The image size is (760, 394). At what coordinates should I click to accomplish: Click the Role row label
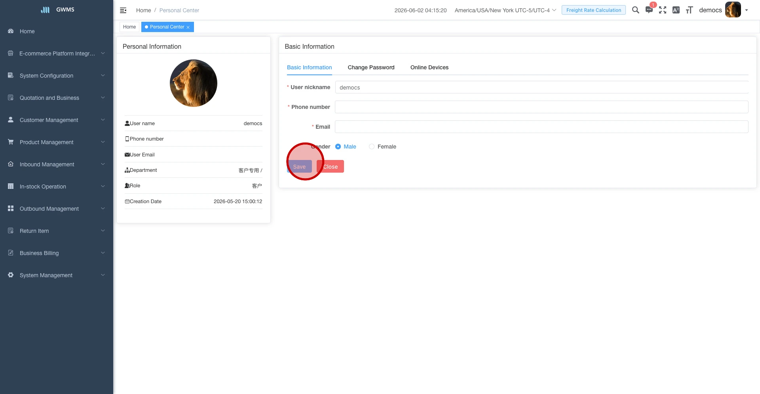point(135,186)
